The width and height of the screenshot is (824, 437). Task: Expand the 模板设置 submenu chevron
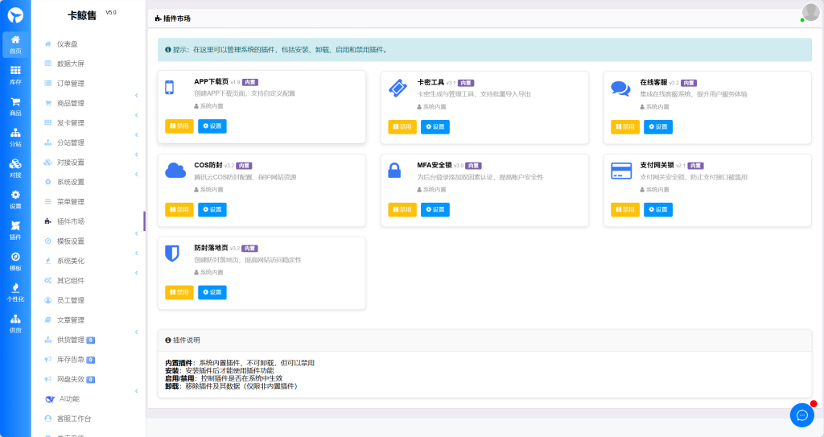pos(137,233)
